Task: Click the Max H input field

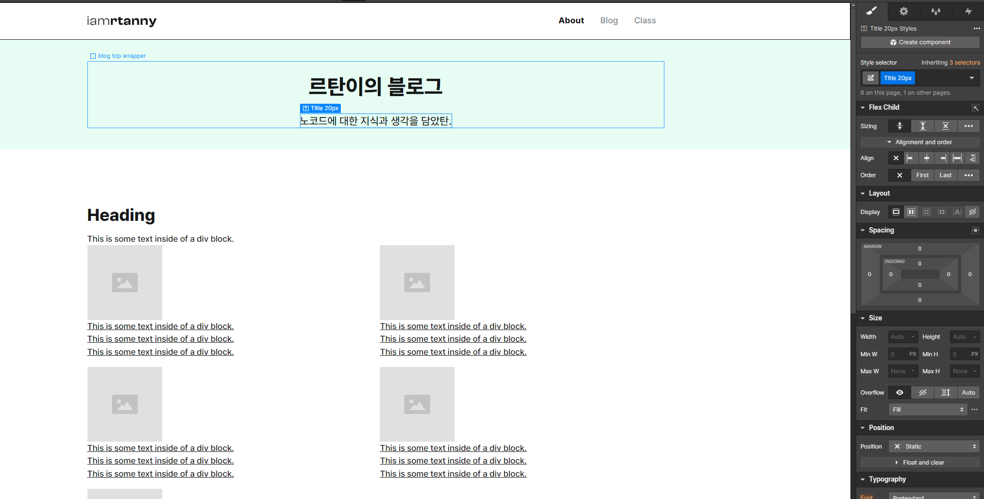Action: (x=965, y=371)
